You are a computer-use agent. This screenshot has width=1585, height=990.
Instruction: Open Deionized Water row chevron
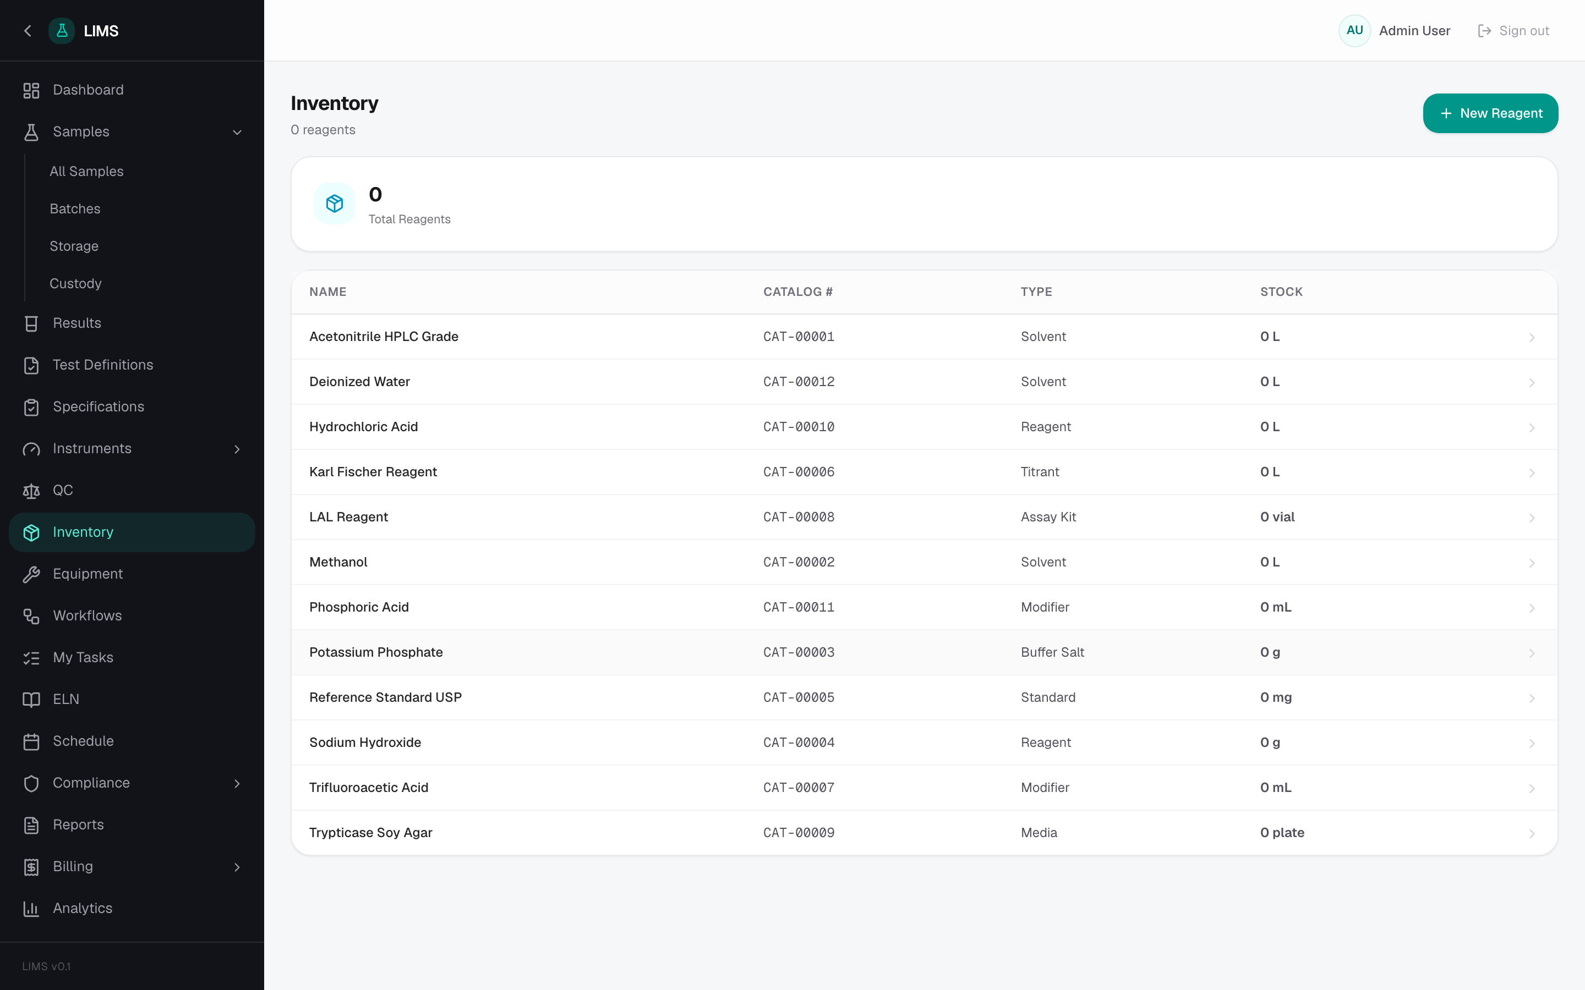point(1531,383)
